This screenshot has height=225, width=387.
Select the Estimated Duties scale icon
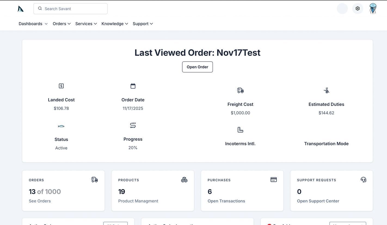click(326, 90)
